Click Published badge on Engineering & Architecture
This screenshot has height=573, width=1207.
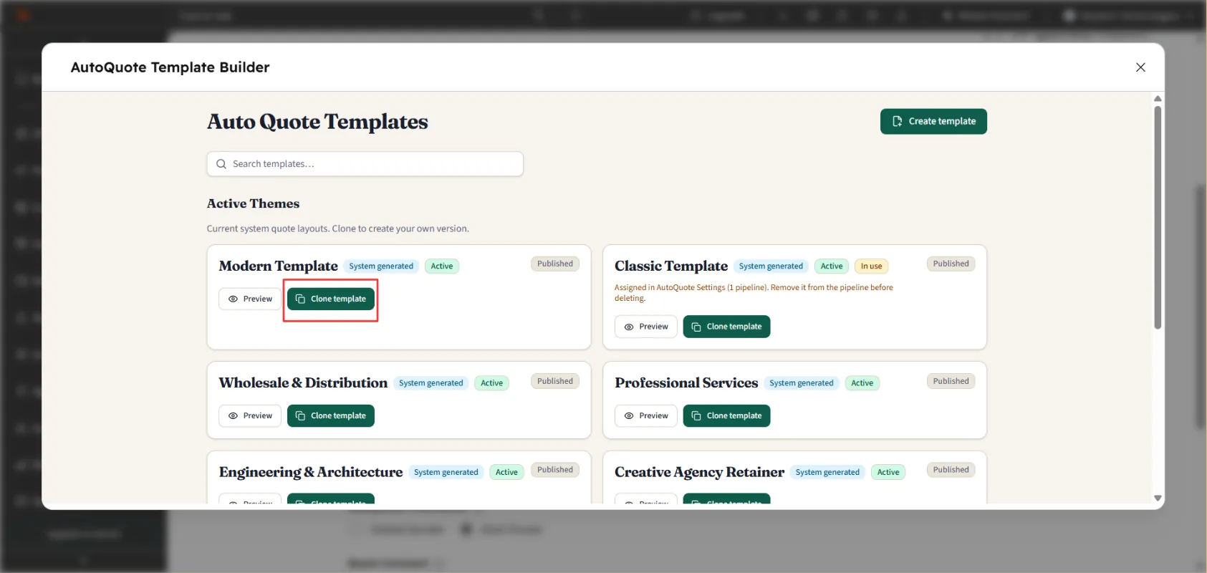pyautogui.click(x=555, y=470)
